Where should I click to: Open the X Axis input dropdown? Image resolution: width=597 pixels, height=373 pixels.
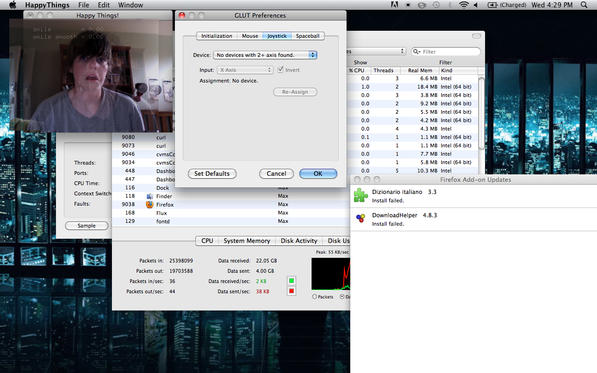(x=245, y=70)
